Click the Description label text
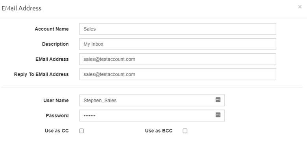 click(x=55, y=44)
